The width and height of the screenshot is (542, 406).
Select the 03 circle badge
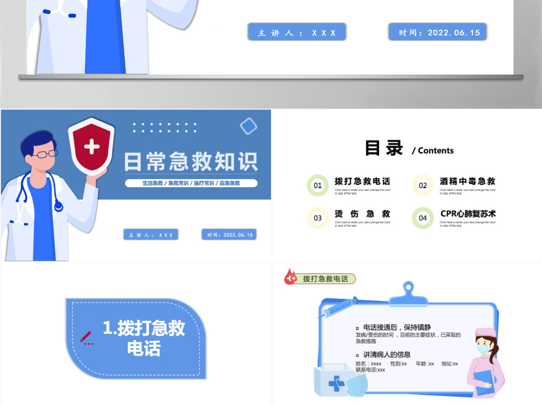[318, 218]
